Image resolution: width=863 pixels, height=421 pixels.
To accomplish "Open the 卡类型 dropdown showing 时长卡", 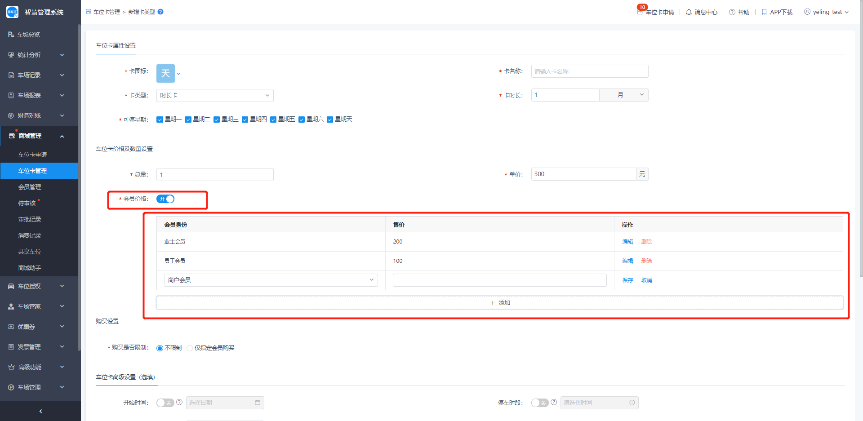I will click(215, 95).
